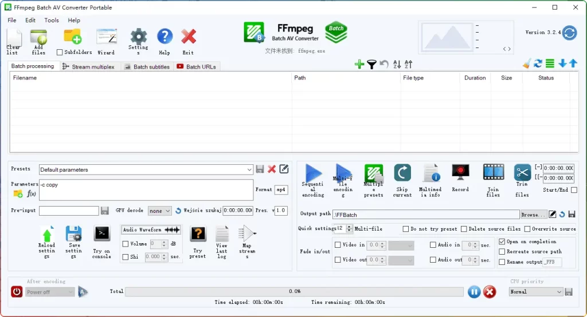This screenshot has height=317, width=587.
Task: Open Help via question mark icon
Action: pyautogui.click(x=165, y=42)
